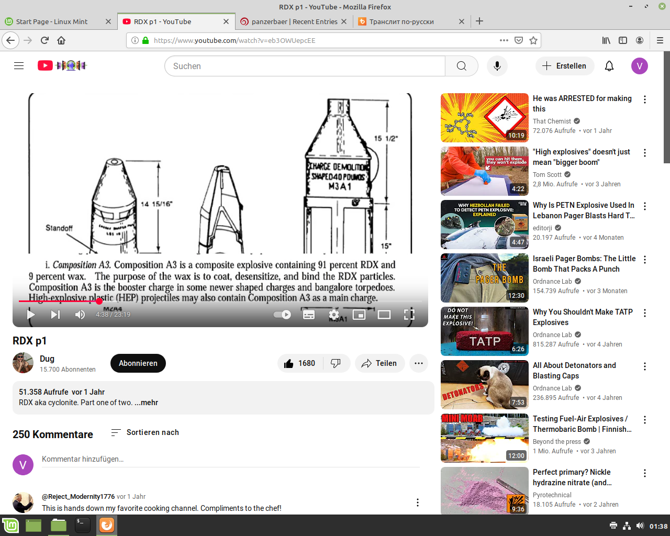
Task: Open options for the Tom Scott video
Action: [645, 153]
